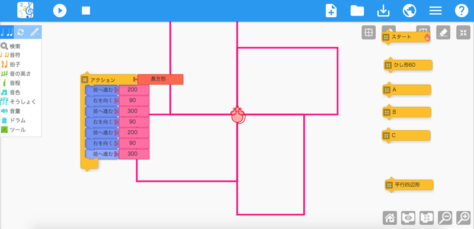474x229 pixels.
Task: Select the pen graphics palette tab
Action: pyautogui.click(x=35, y=32)
